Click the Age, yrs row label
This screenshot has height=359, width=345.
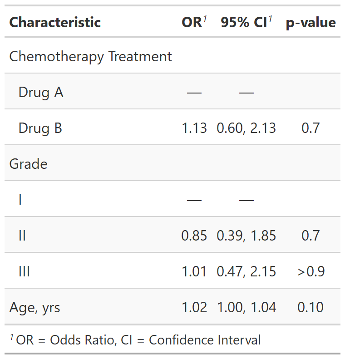[34, 308]
